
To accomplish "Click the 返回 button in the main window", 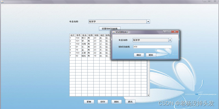I will click(116, 101).
